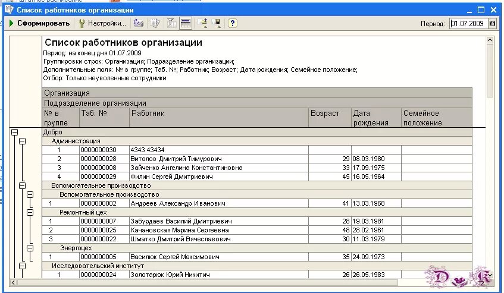Select the Администрация row text

(x=76, y=141)
